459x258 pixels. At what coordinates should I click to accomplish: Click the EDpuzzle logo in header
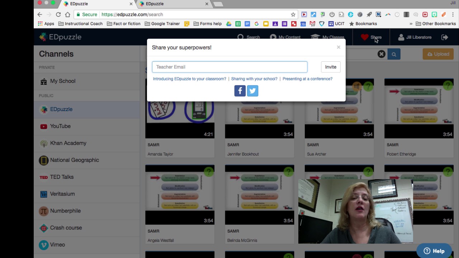(x=60, y=37)
